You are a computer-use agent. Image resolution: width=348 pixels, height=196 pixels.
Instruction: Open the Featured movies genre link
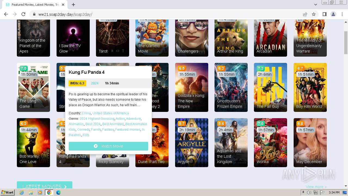pyautogui.click(x=128, y=130)
